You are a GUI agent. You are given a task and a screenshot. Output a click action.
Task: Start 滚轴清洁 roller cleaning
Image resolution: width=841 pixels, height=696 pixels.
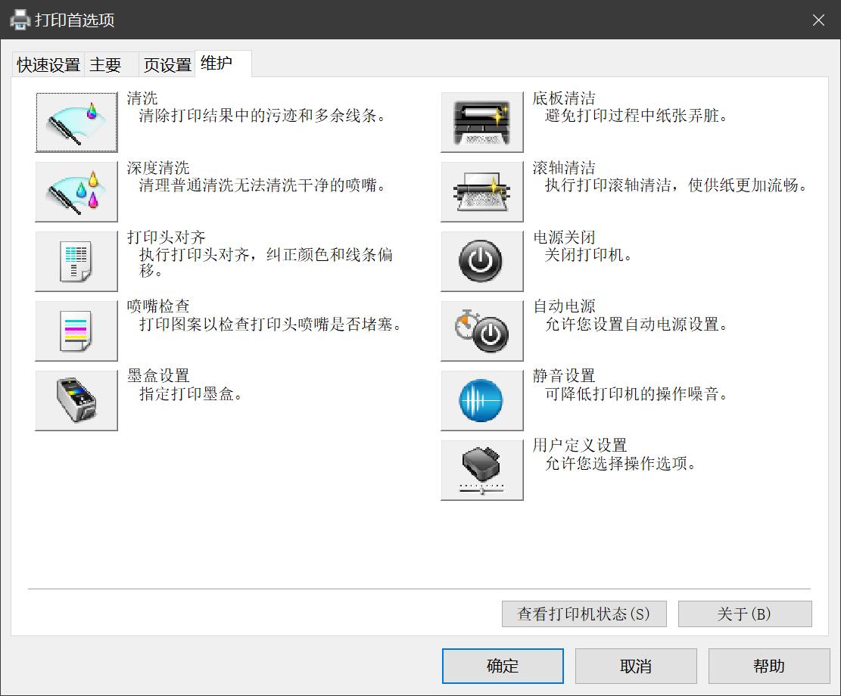pyautogui.click(x=481, y=191)
